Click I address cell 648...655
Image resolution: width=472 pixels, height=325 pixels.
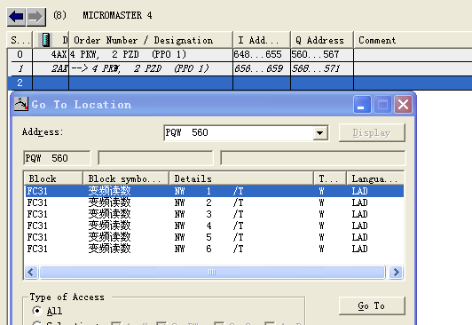262,54
